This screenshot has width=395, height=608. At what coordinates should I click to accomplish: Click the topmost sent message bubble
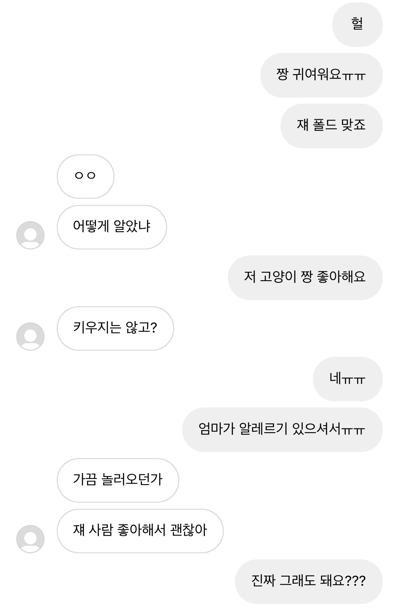357,24
